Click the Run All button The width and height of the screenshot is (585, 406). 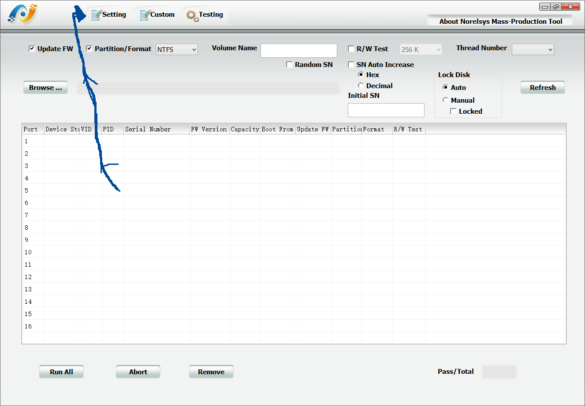pos(61,372)
